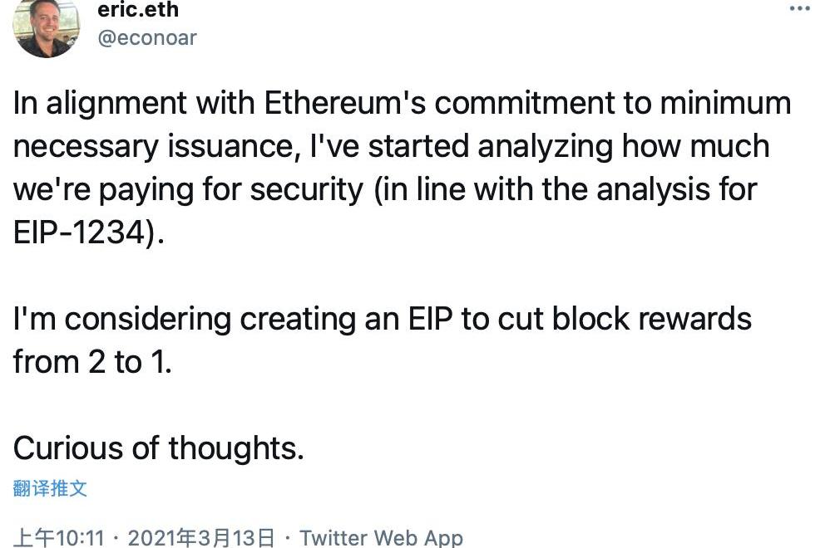Open the 上午10:11 timestamp
This screenshot has width=825, height=548.
(x=59, y=538)
